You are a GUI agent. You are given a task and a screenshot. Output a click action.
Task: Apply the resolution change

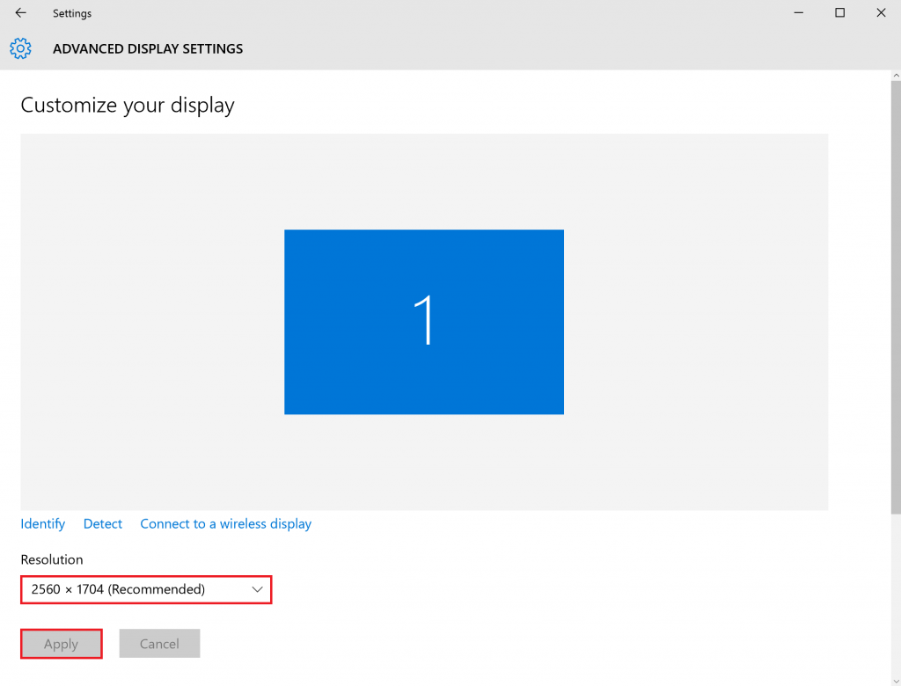(x=60, y=643)
